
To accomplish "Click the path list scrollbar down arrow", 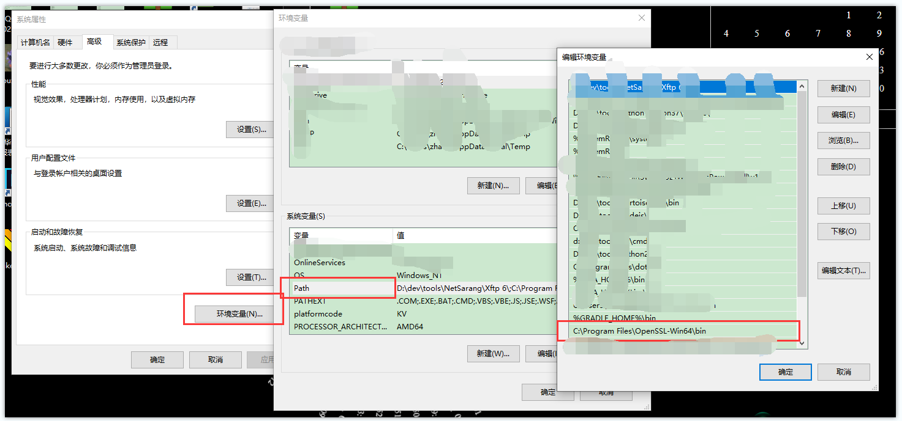I will [x=802, y=344].
